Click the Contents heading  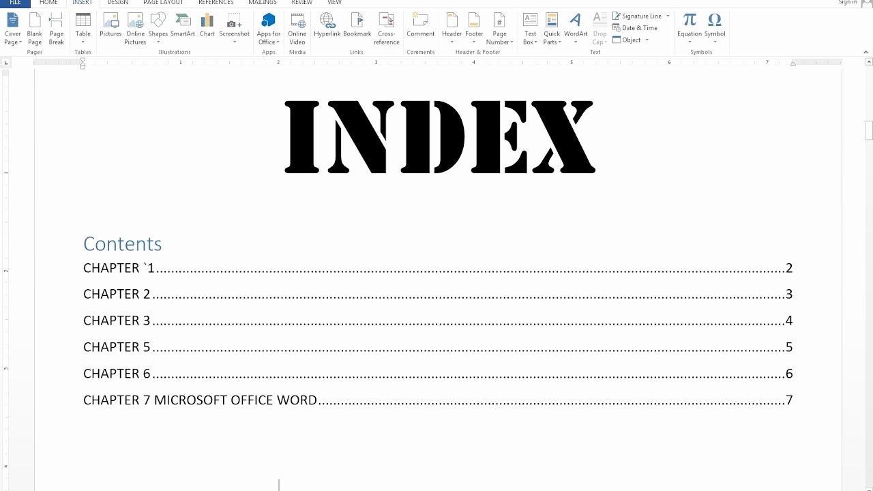coord(123,243)
